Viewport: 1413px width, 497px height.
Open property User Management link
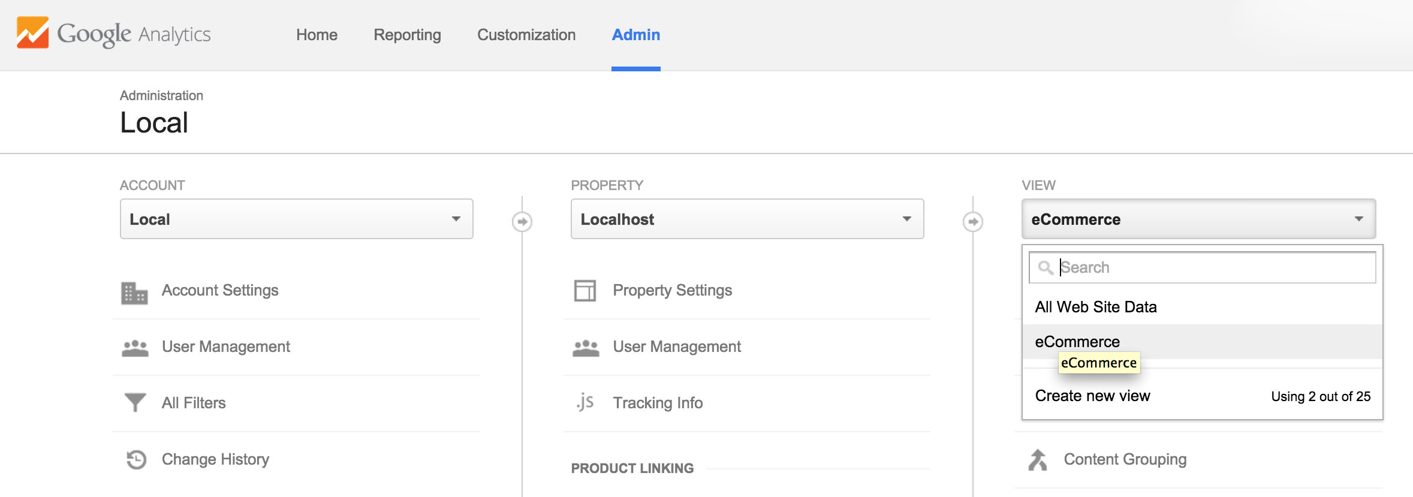click(x=677, y=347)
